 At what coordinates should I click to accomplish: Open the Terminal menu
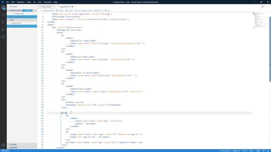click(x=47, y=2)
